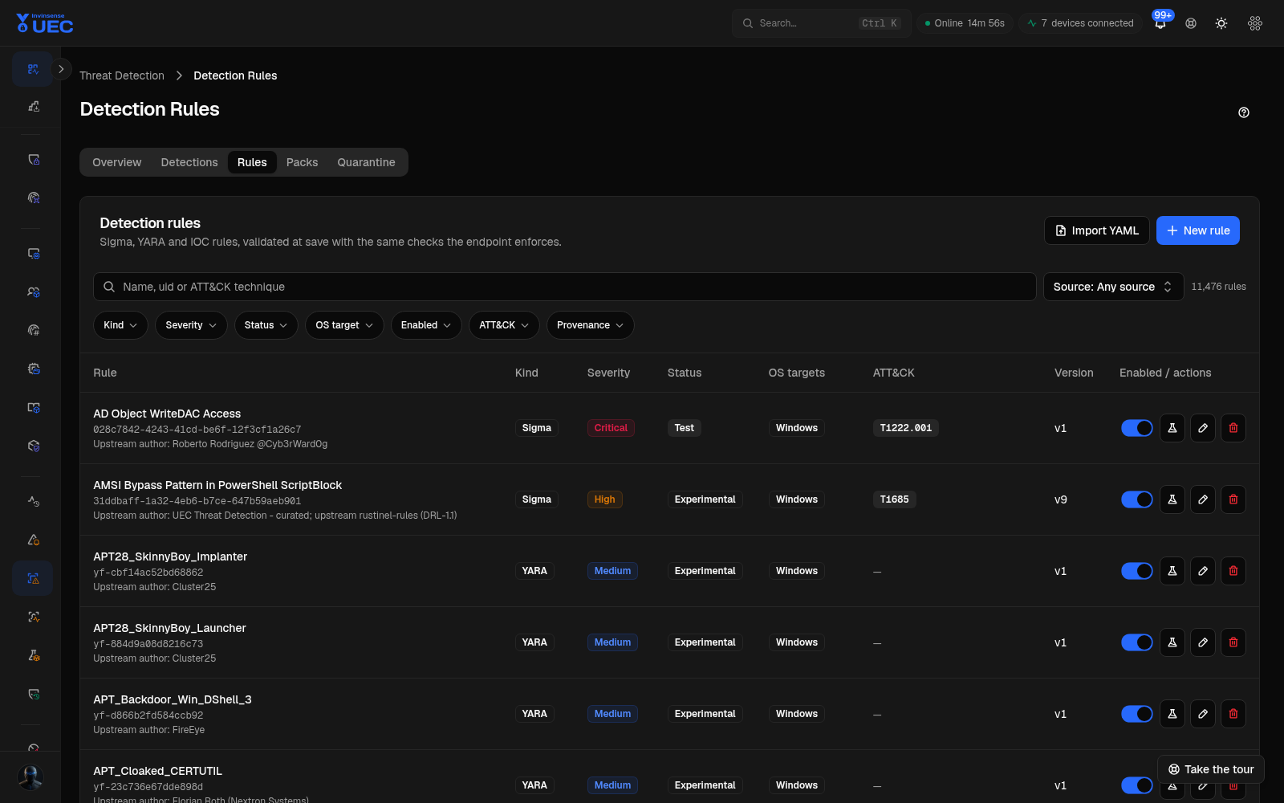Toggle the AMSI Bypass Pattern rule off
The height and width of the screenshot is (803, 1284).
[1137, 499]
